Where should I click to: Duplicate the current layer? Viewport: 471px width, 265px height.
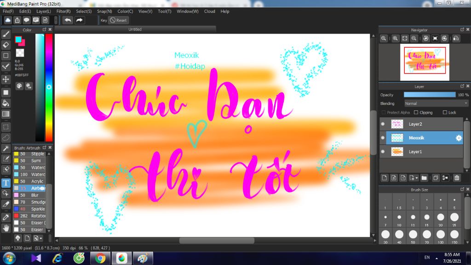436,178
